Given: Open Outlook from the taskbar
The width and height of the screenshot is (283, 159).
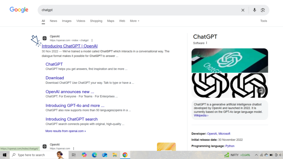Looking at the screenshot, I should [x=104, y=155].
